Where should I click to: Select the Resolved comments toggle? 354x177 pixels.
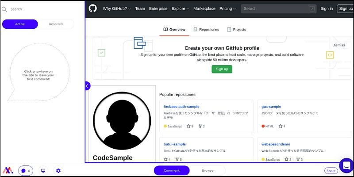[x=56, y=24]
